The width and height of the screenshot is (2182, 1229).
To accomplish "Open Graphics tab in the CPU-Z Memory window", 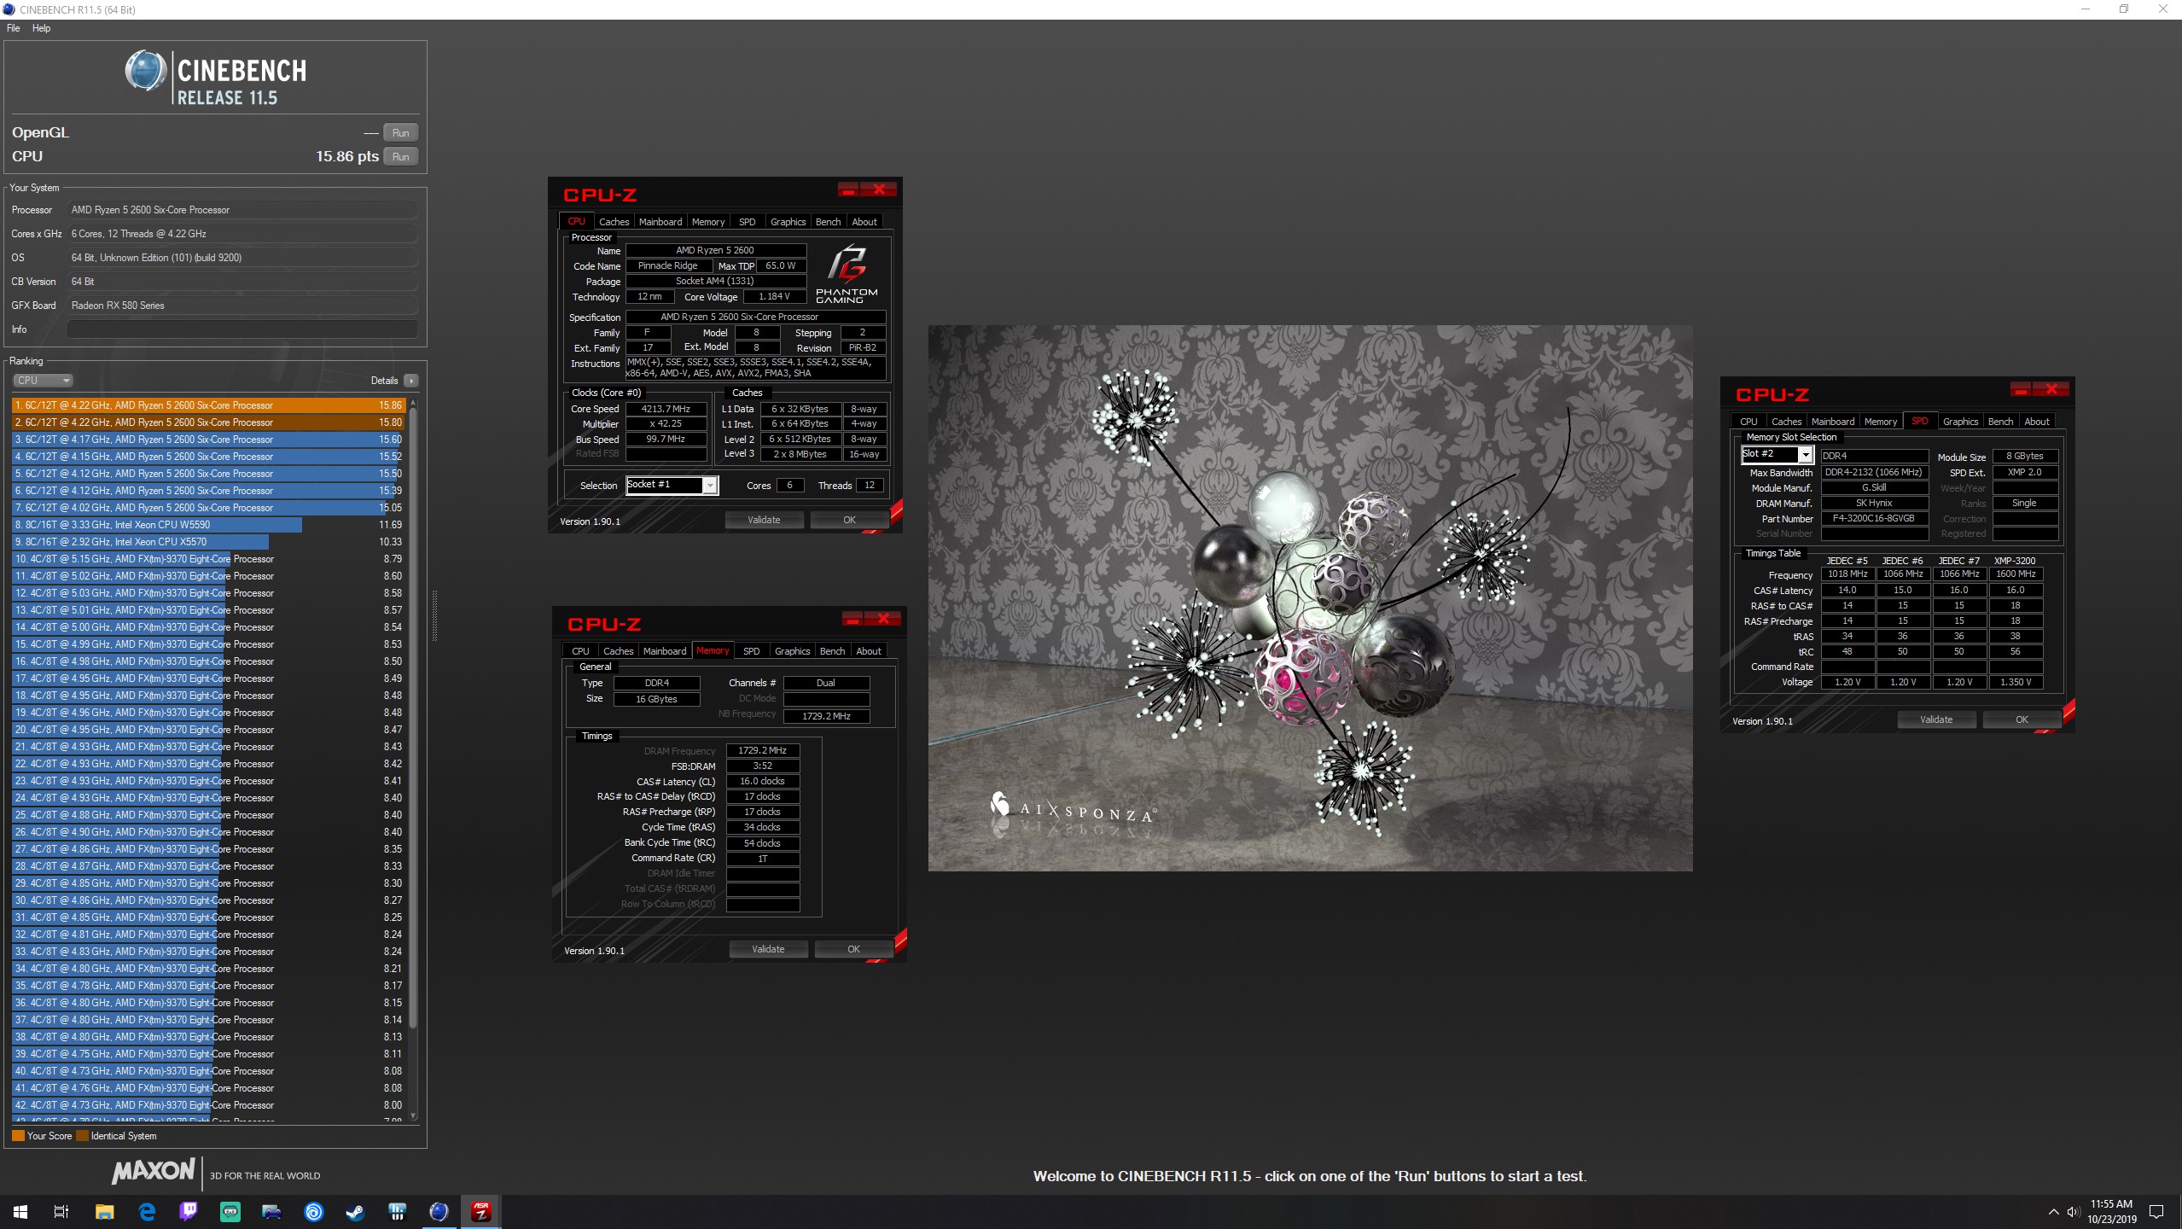I will click(x=792, y=651).
